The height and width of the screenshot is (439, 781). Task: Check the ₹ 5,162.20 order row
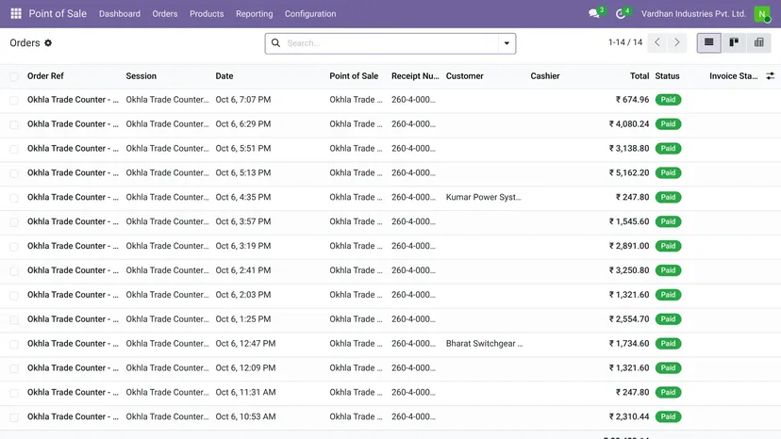(x=14, y=173)
